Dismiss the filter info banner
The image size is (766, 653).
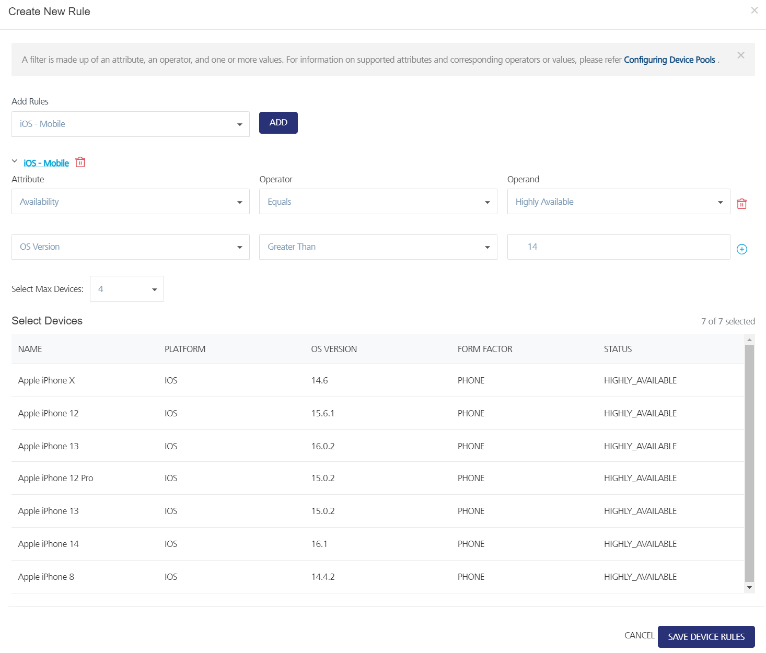pos(740,54)
